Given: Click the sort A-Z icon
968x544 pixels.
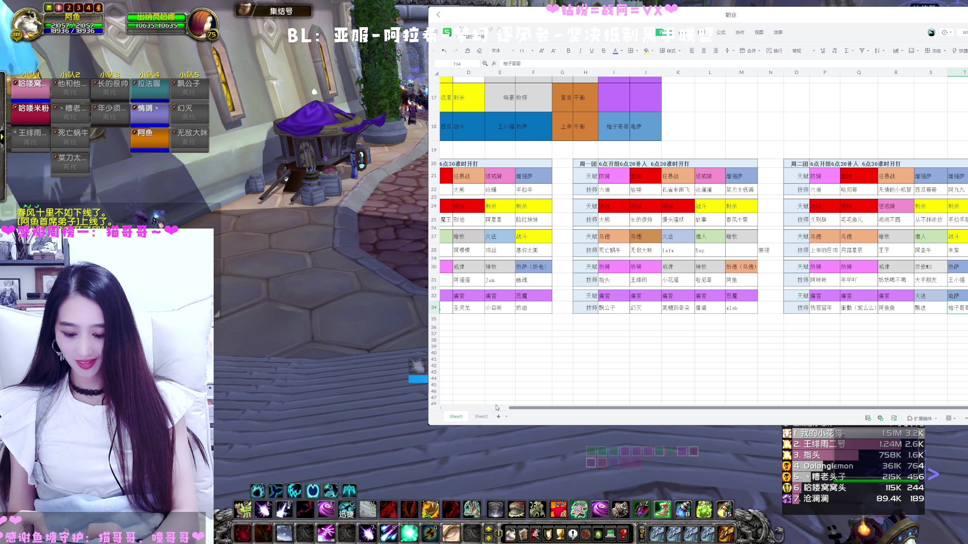Looking at the screenshot, I should click(877, 51).
